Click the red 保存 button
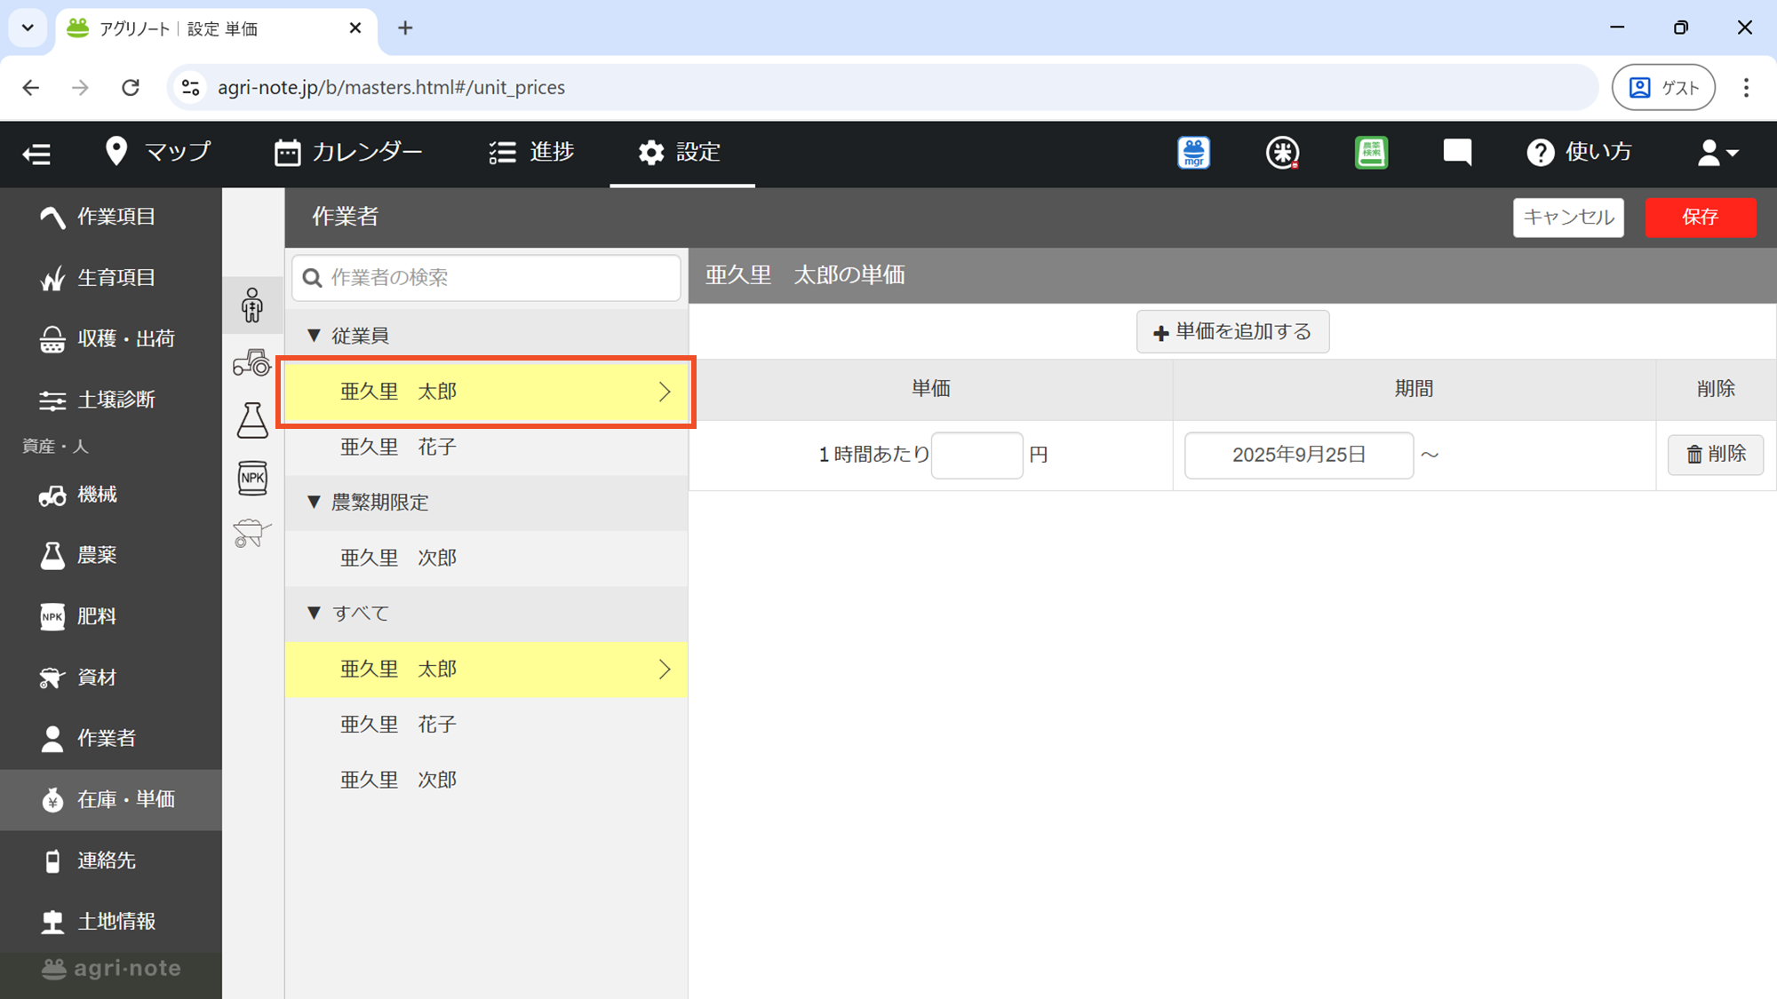1777x999 pixels. point(1700,218)
